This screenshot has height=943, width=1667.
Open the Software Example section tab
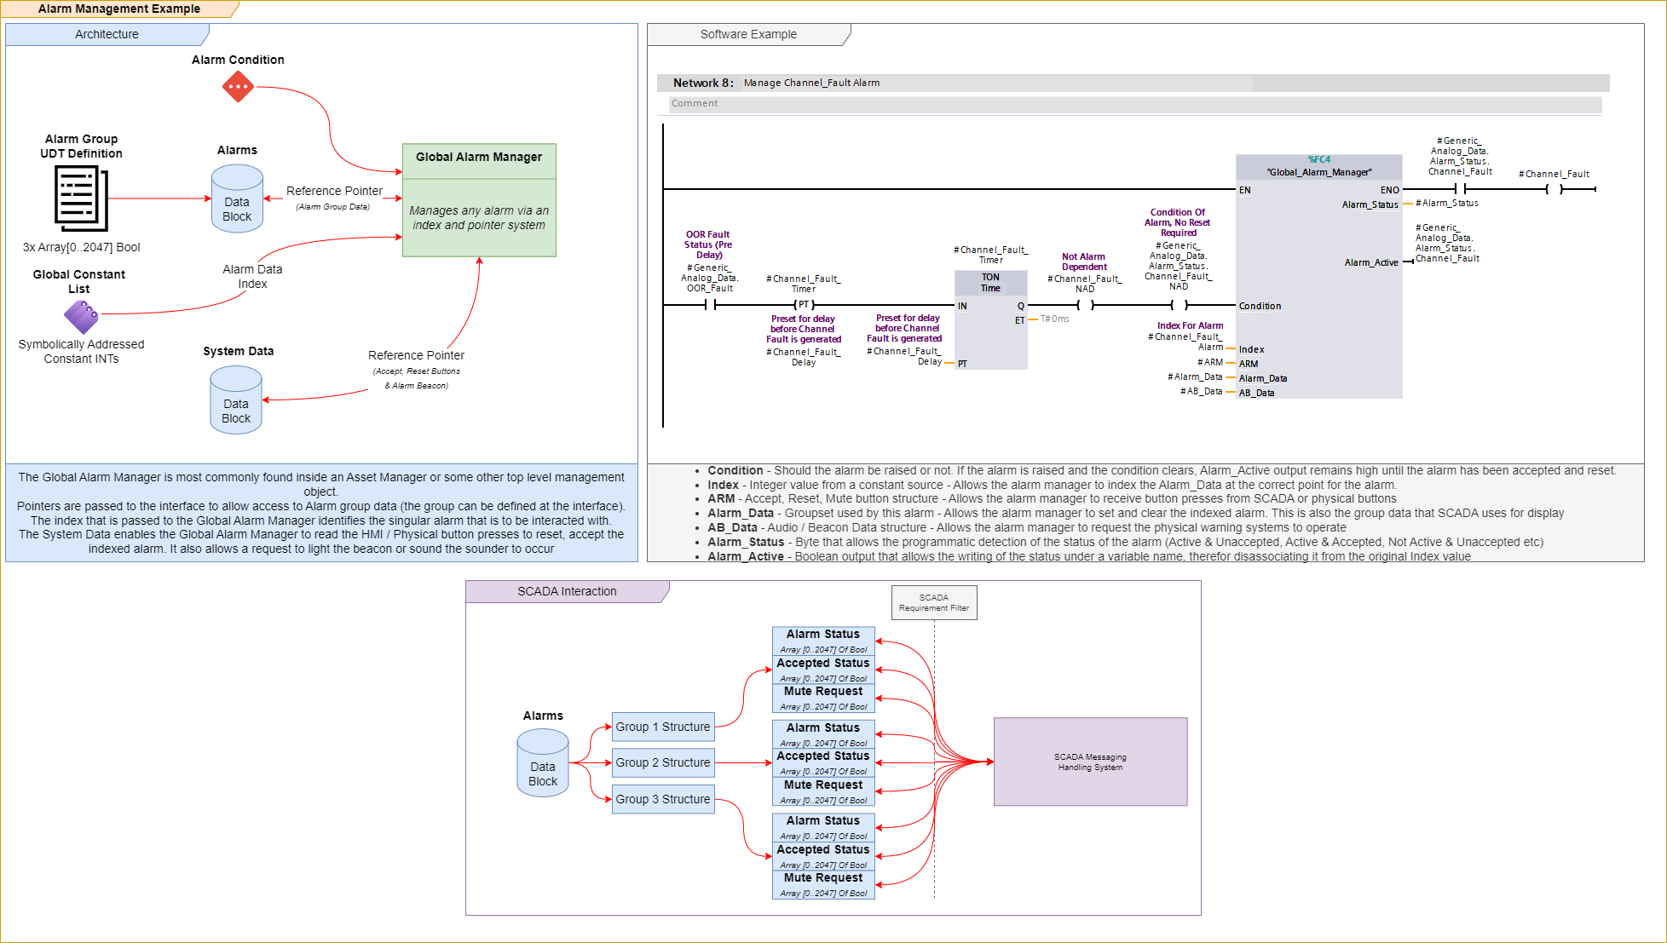[x=748, y=34]
